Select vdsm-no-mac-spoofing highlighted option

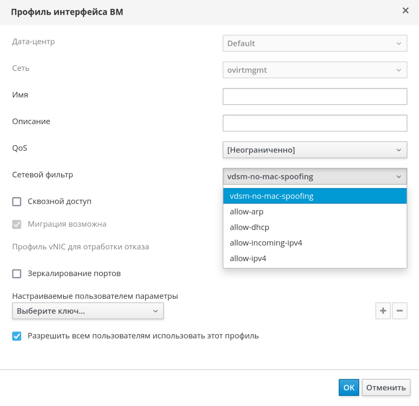click(272, 196)
